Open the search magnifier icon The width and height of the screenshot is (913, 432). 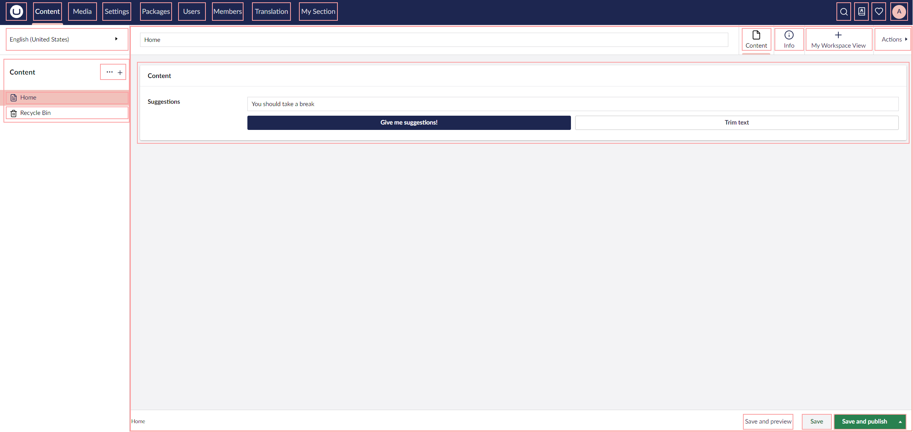(844, 12)
